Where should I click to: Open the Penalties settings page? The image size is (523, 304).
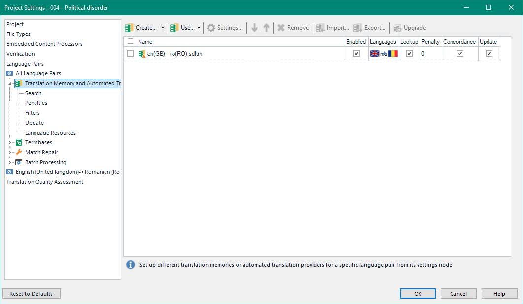click(35, 102)
